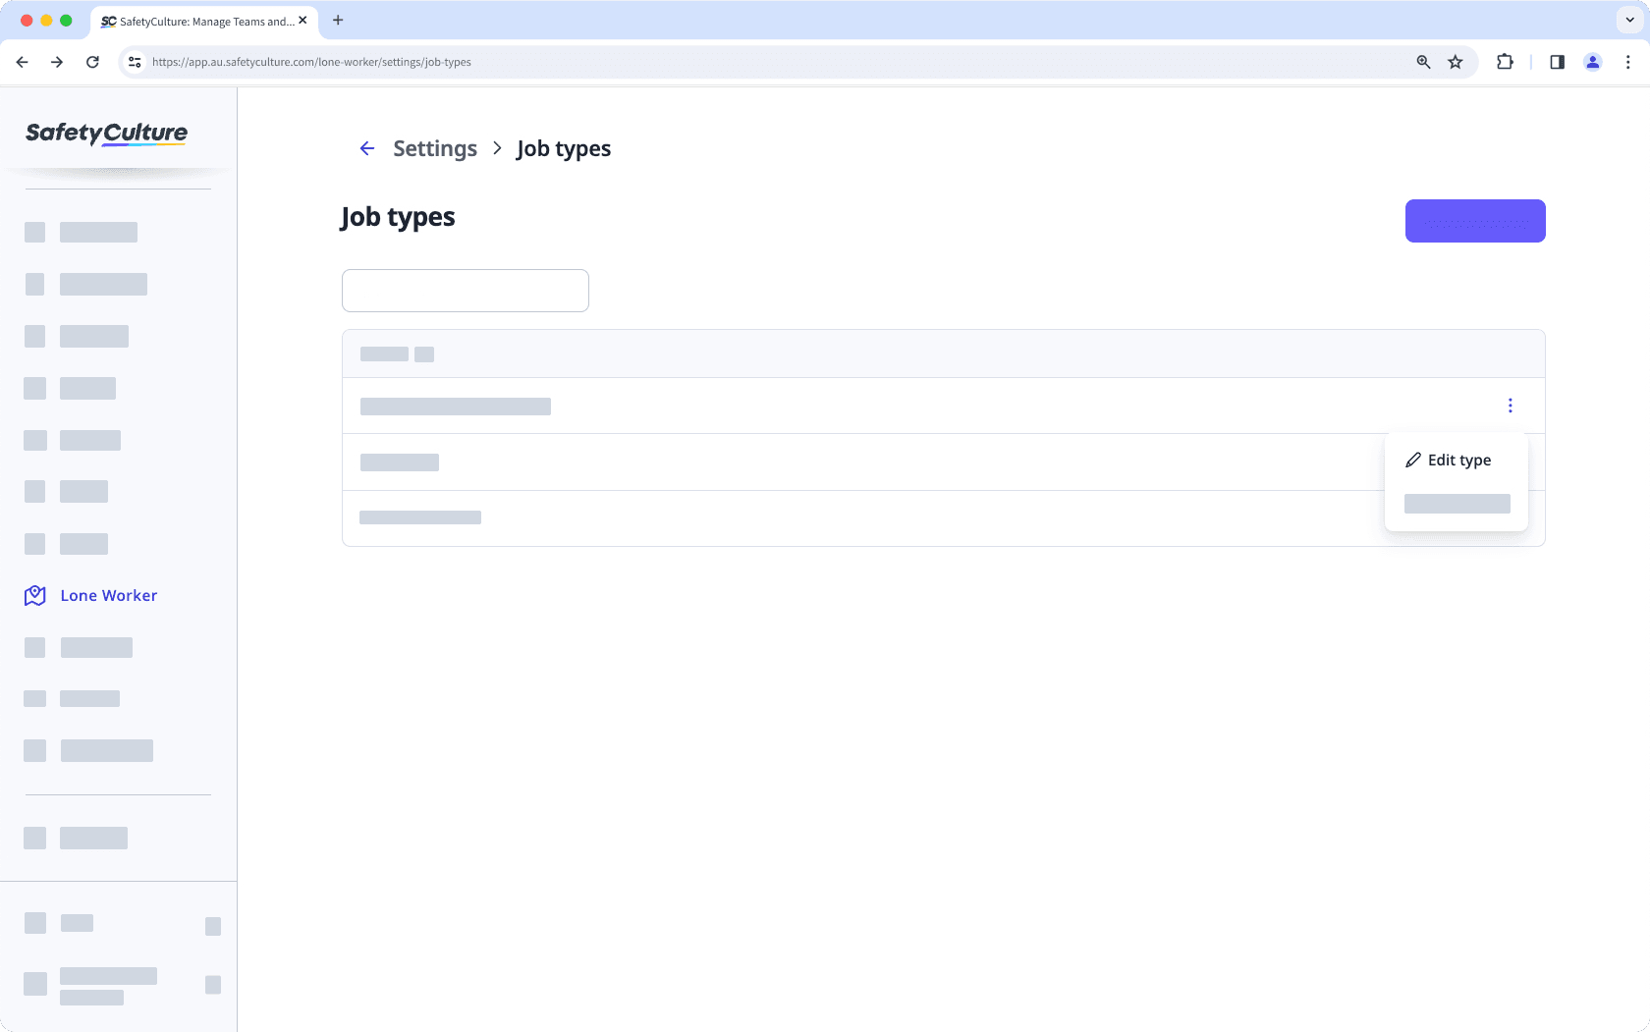
Task: Open the browser side panel icon
Action: coord(1557,62)
